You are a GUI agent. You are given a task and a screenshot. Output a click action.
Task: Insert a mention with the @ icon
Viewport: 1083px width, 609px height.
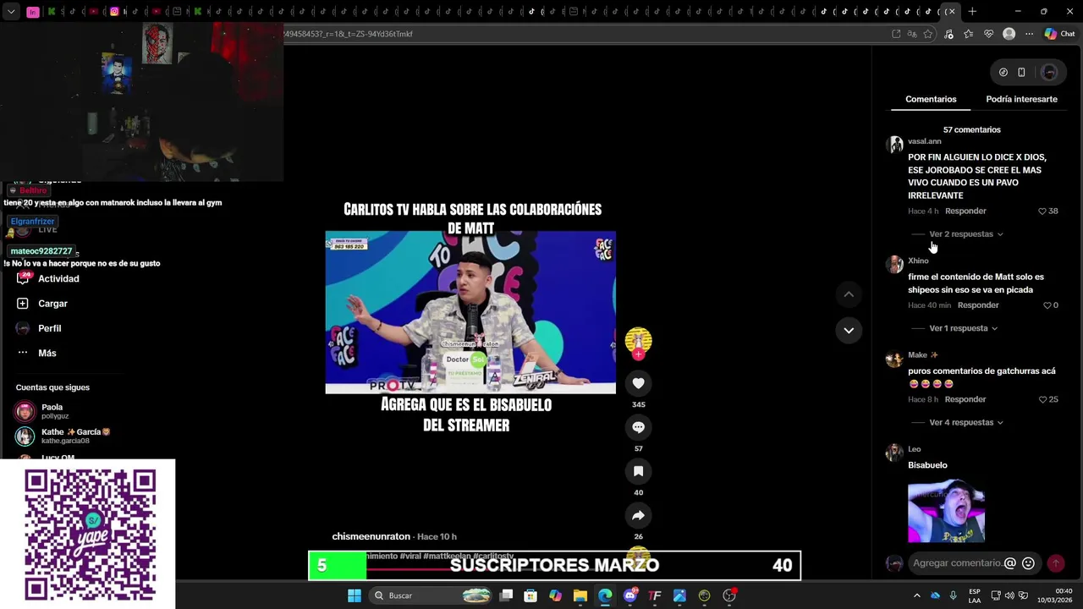tap(1009, 563)
